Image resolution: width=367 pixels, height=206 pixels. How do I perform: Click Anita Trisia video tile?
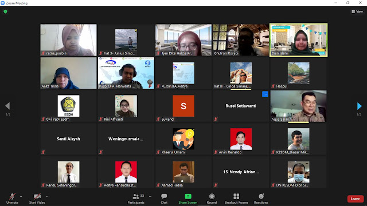68,73
